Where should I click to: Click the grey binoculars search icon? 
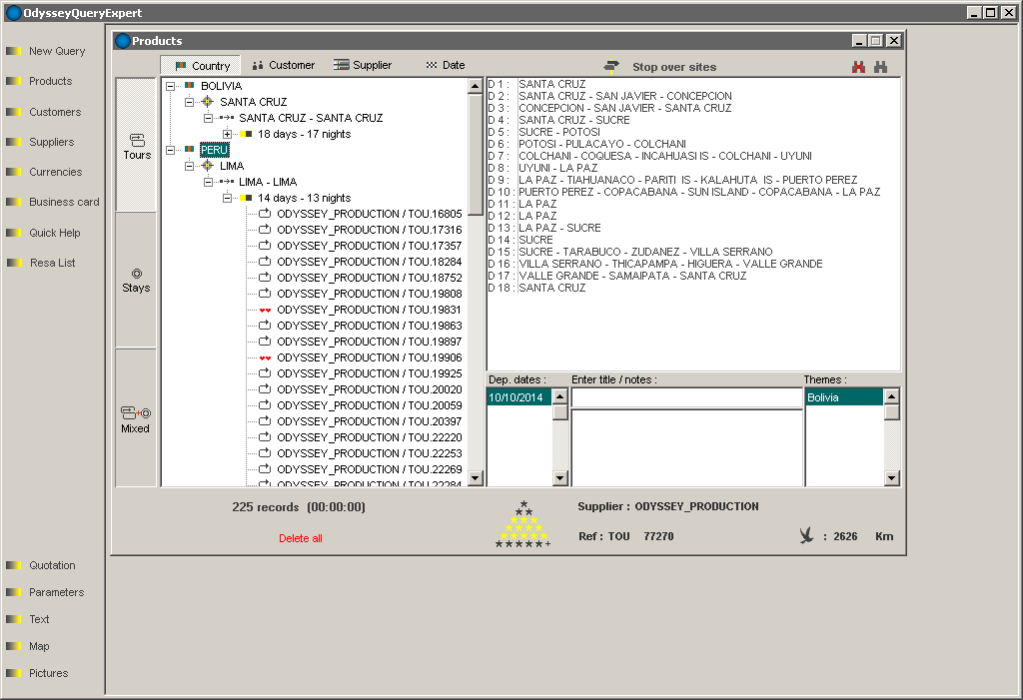click(x=881, y=67)
